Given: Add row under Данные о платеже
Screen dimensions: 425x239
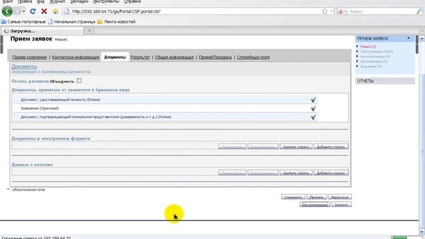Looking at the screenshot, I should 331,173.
